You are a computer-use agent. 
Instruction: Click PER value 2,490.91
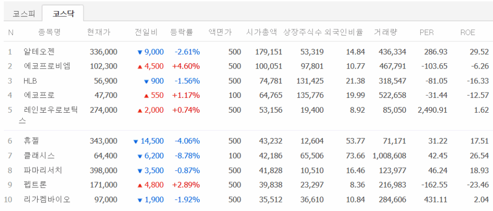coord(433,110)
